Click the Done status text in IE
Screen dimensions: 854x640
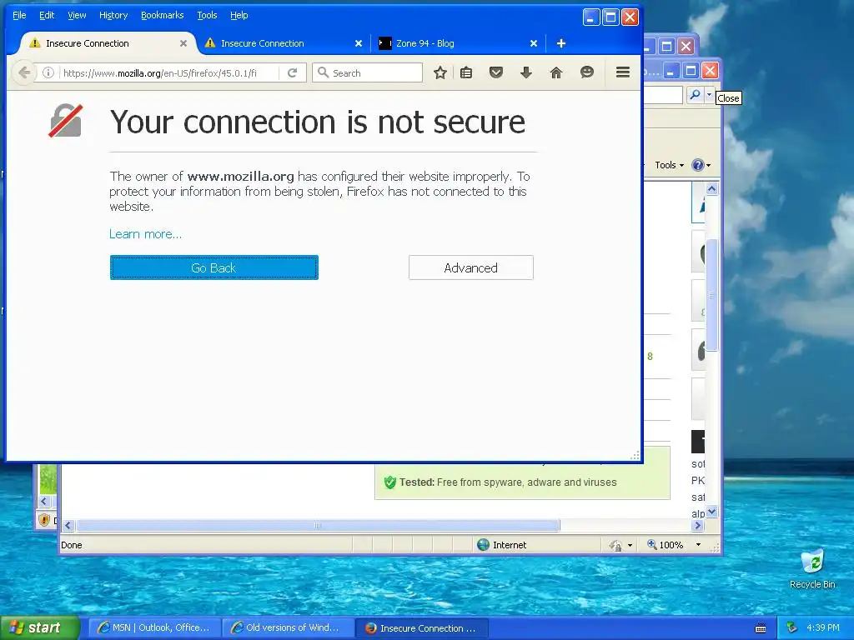[x=72, y=545]
